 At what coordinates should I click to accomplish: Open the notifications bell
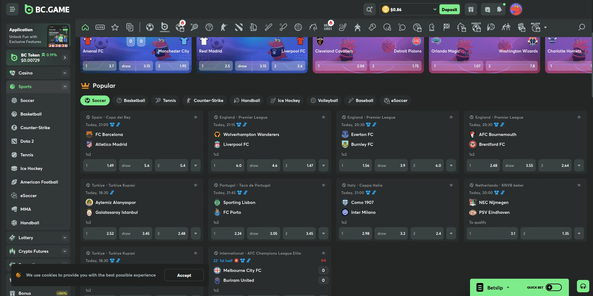tap(499, 9)
